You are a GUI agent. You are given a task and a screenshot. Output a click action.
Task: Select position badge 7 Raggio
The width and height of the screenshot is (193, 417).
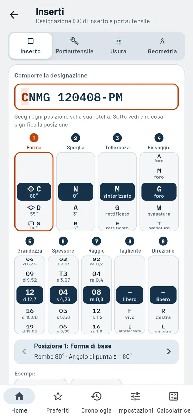click(96, 242)
